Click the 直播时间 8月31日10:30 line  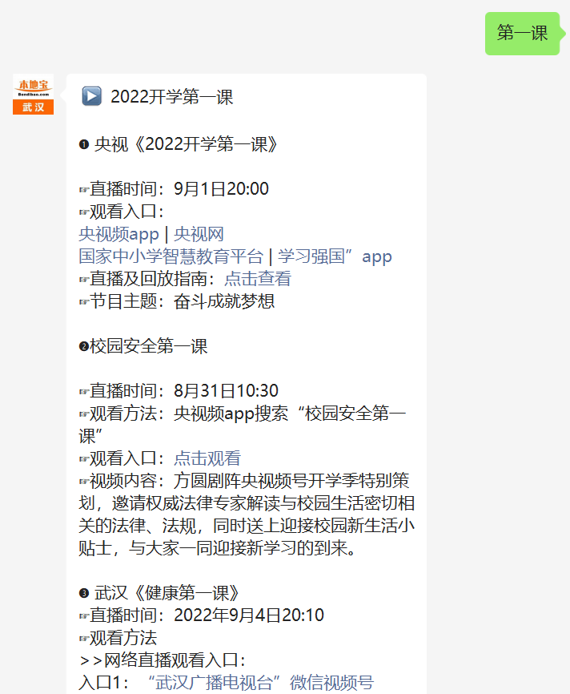pos(179,391)
